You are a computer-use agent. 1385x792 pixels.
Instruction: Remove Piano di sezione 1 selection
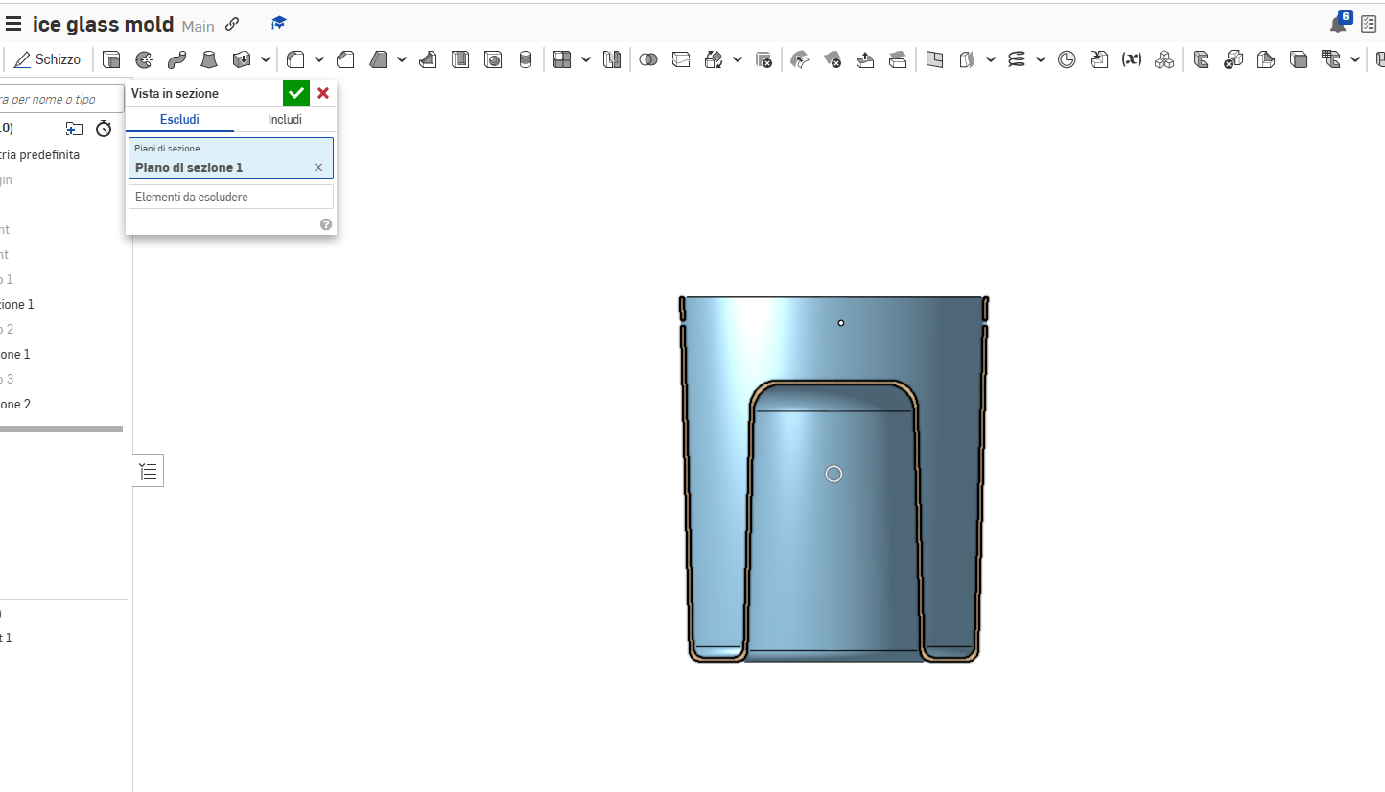pos(318,167)
